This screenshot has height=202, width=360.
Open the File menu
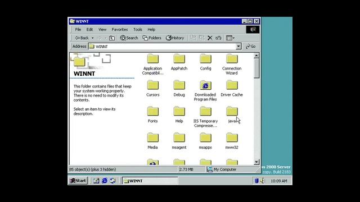tap(78, 30)
